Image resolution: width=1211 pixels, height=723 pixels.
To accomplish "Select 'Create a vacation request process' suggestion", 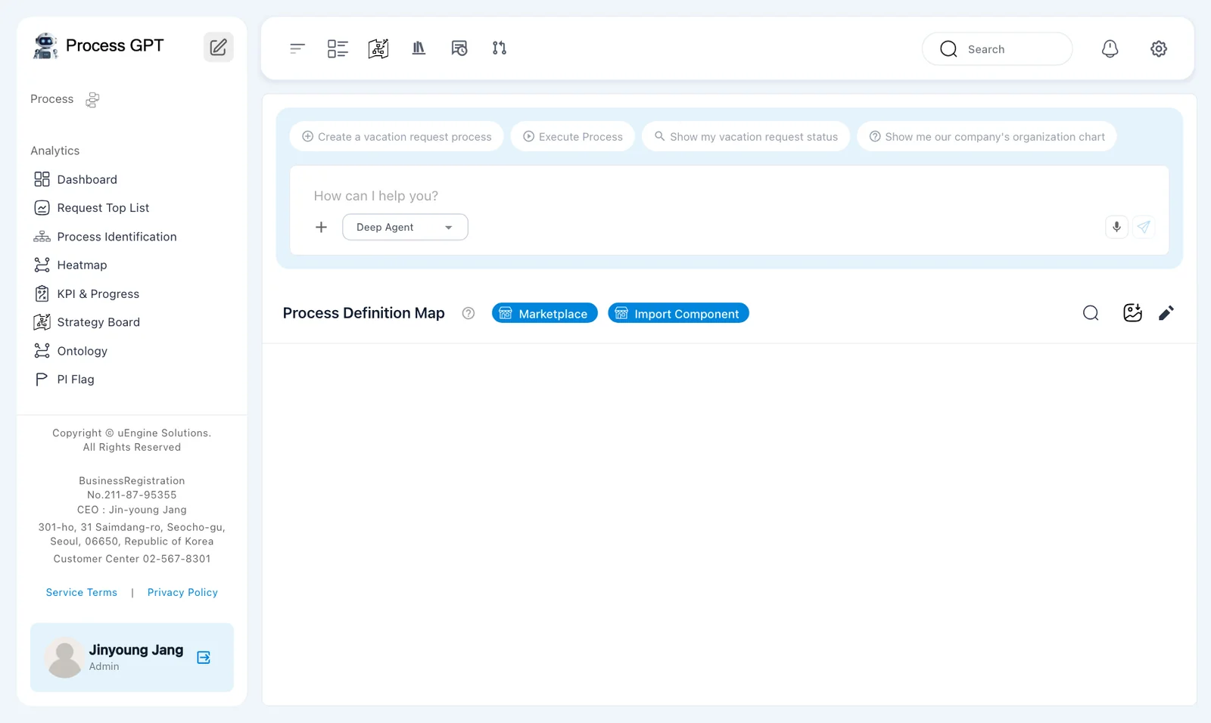I will (x=397, y=137).
